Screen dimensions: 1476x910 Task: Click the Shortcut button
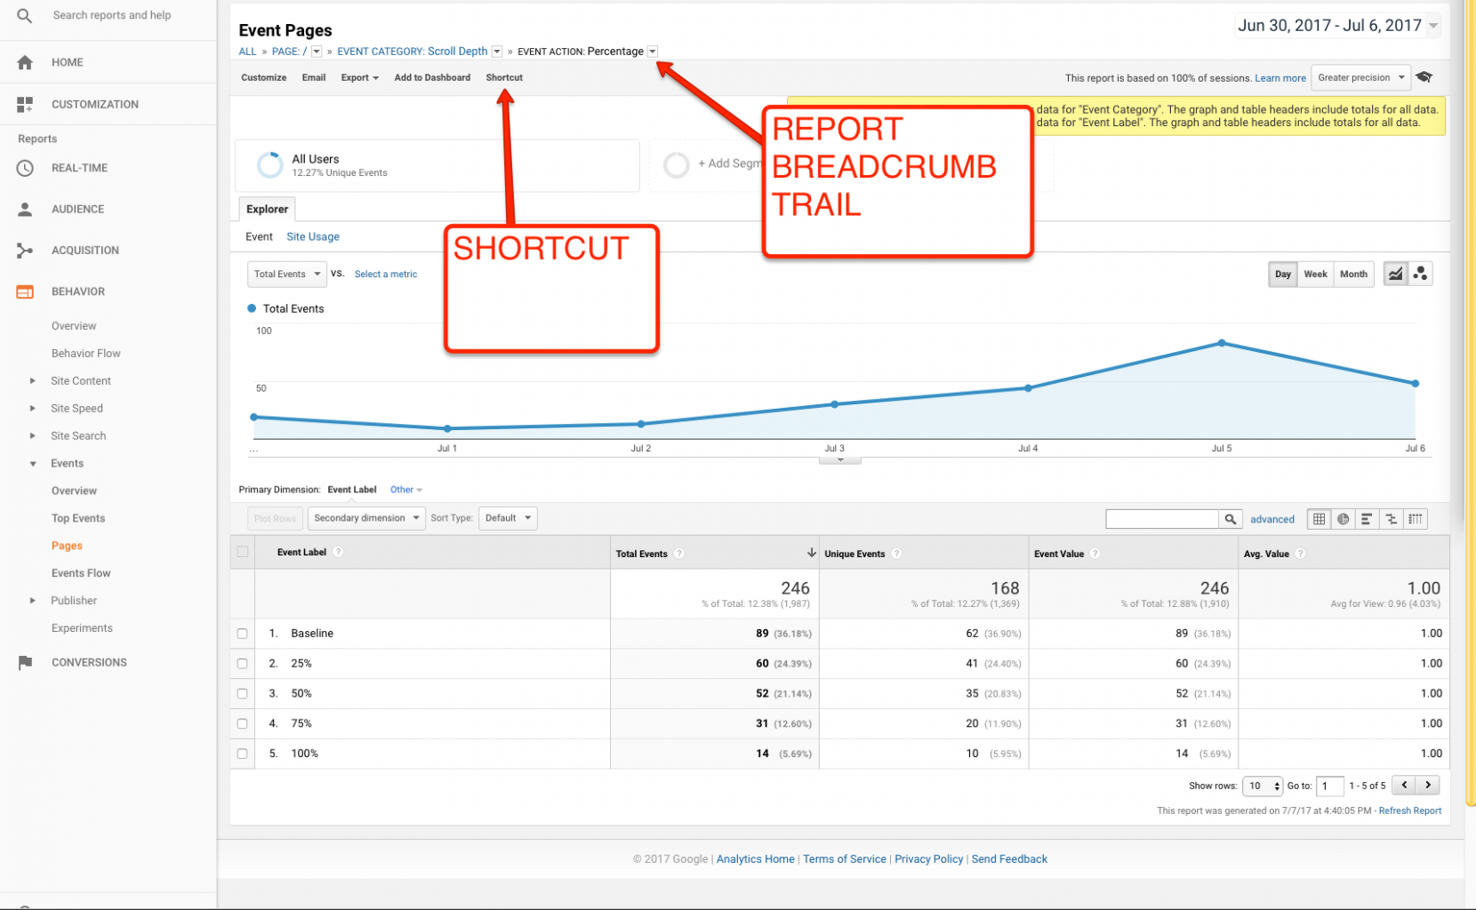click(504, 77)
